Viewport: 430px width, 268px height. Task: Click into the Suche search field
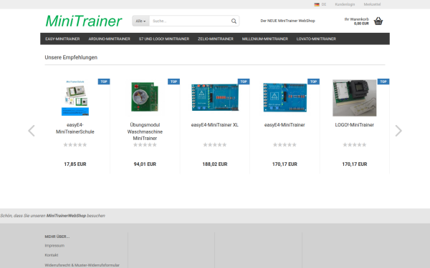point(190,21)
